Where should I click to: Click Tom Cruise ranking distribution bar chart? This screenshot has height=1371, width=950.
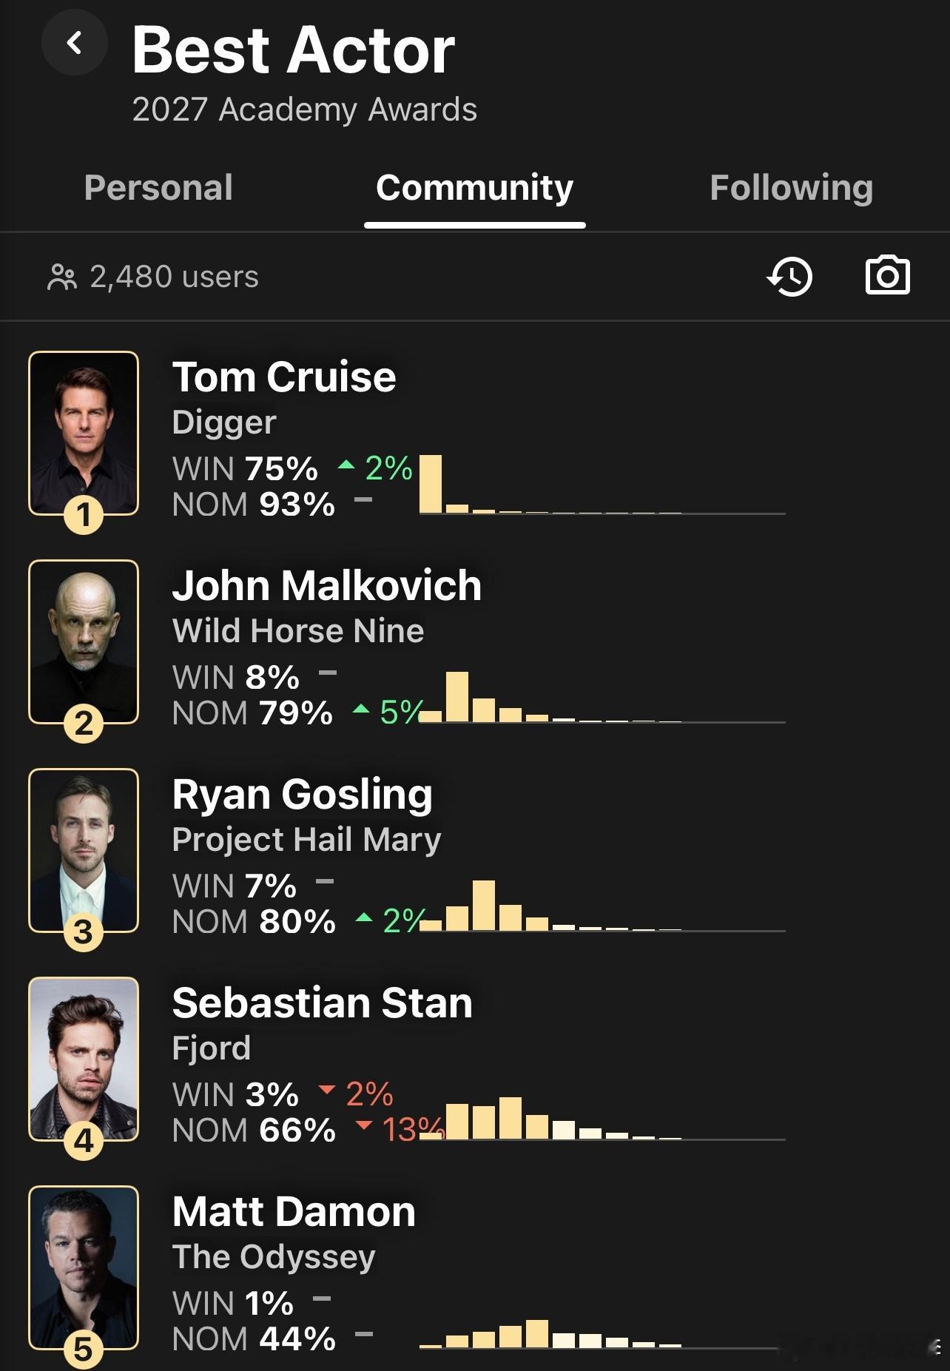(x=602, y=485)
